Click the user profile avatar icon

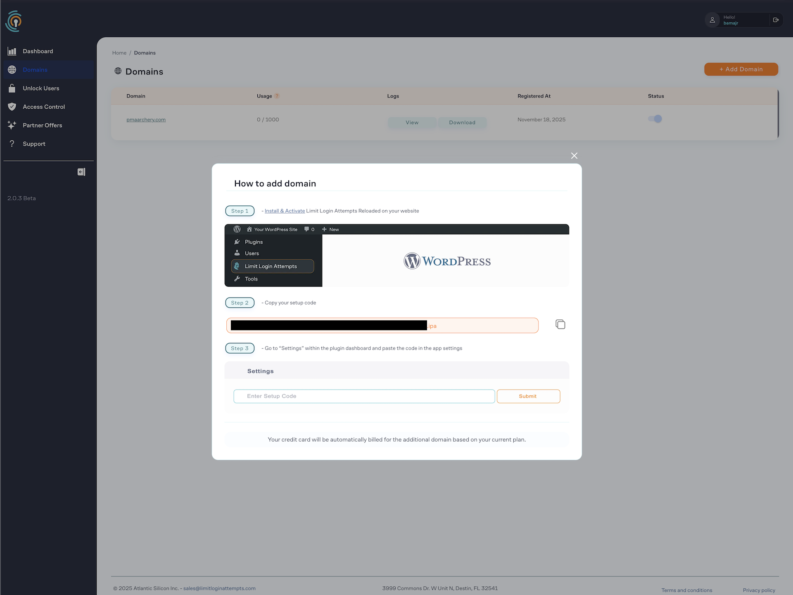click(x=712, y=20)
